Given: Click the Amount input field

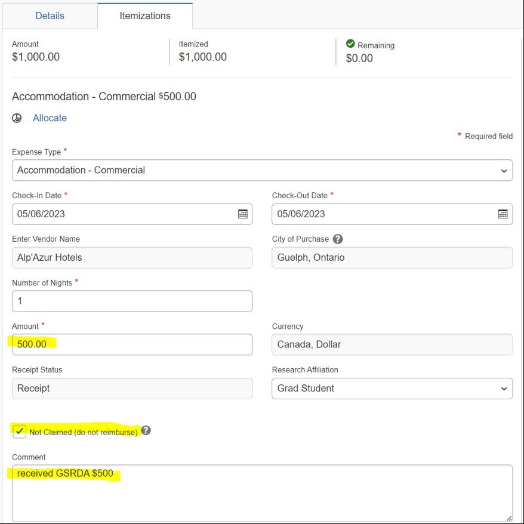Looking at the screenshot, I should [132, 344].
